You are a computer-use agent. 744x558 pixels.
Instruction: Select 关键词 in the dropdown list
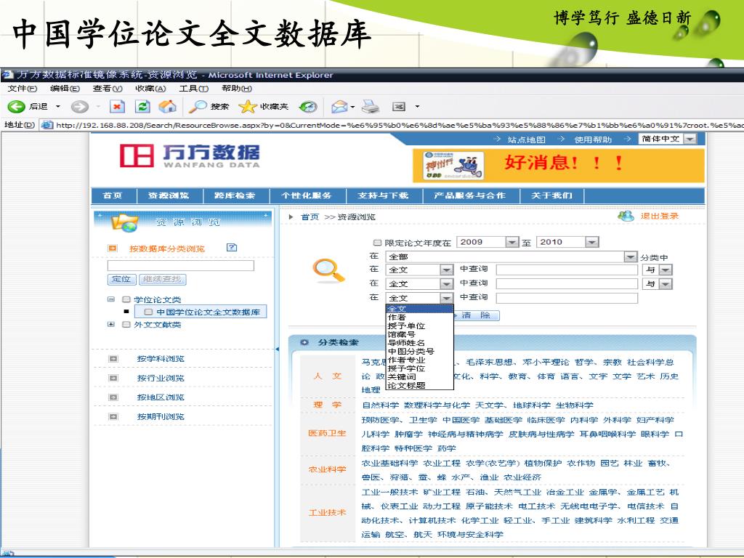[x=419, y=377]
